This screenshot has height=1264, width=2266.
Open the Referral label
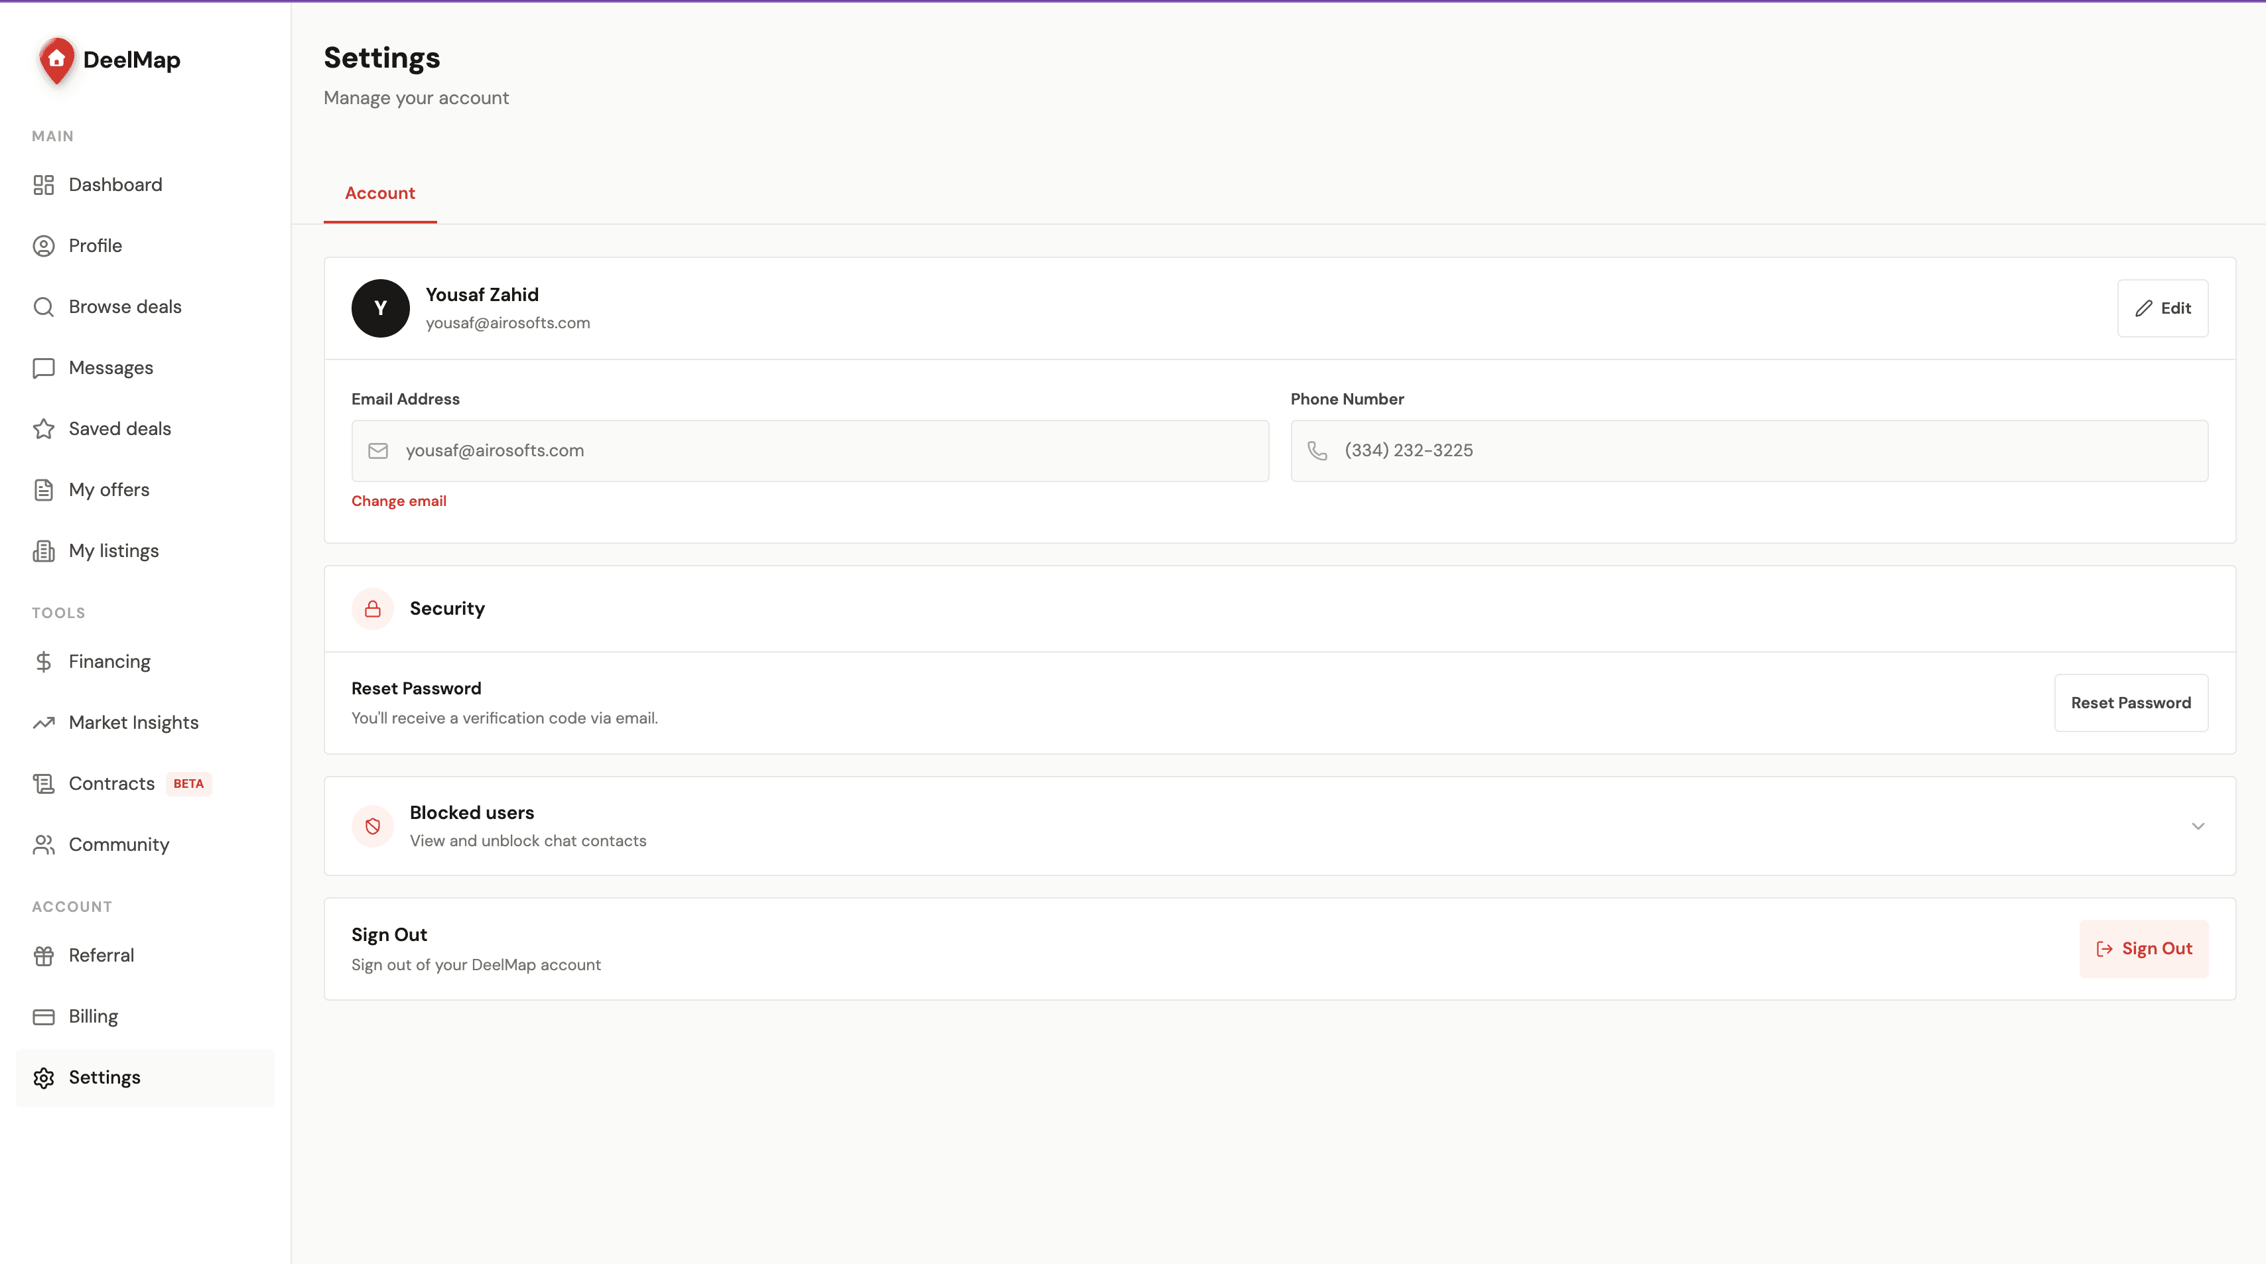click(102, 955)
